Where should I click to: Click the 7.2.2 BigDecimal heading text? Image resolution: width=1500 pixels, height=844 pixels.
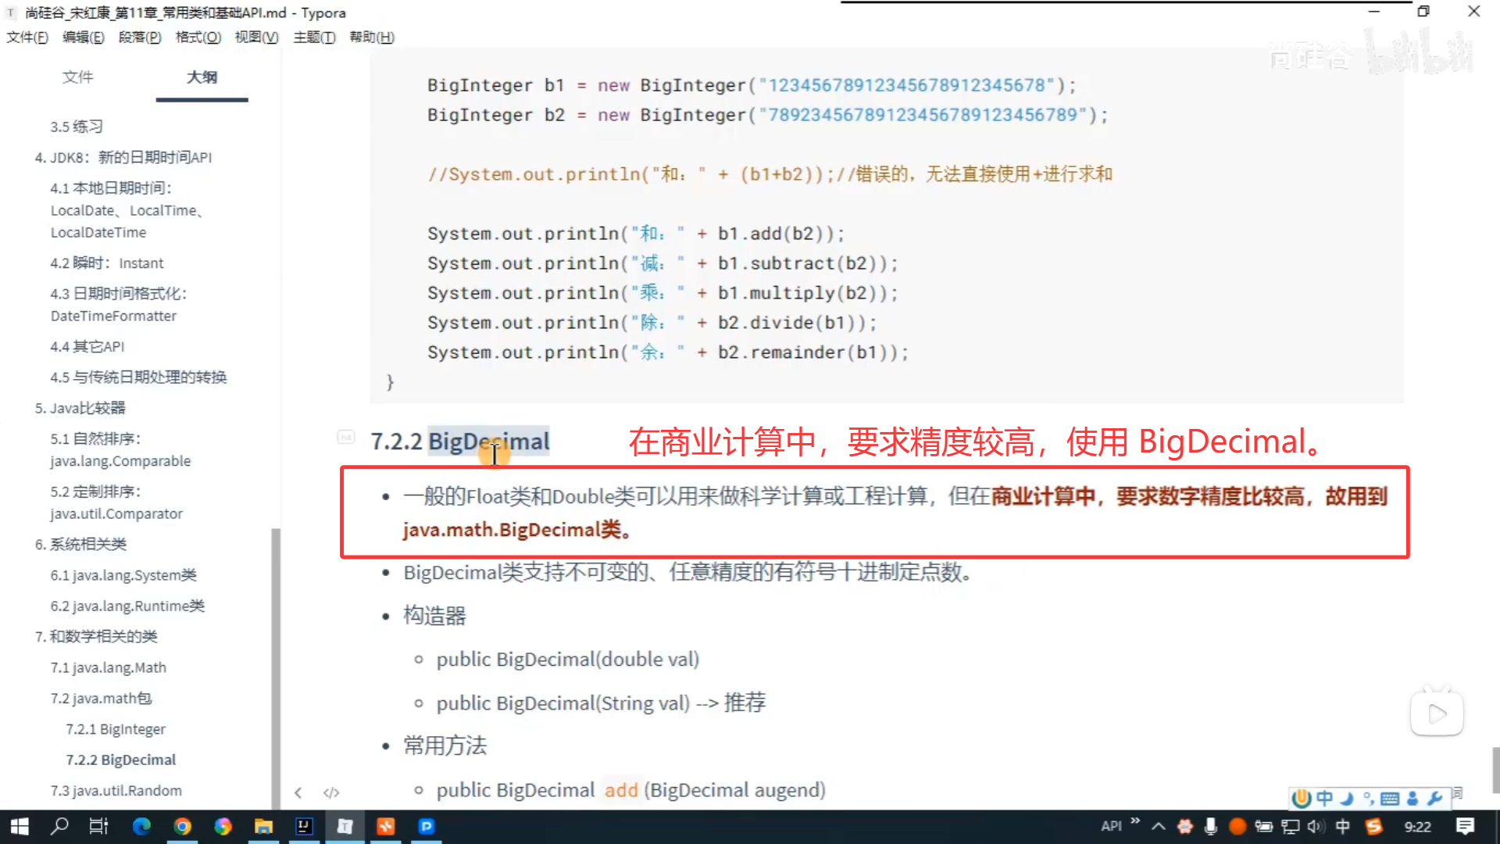[x=460, y=442]
